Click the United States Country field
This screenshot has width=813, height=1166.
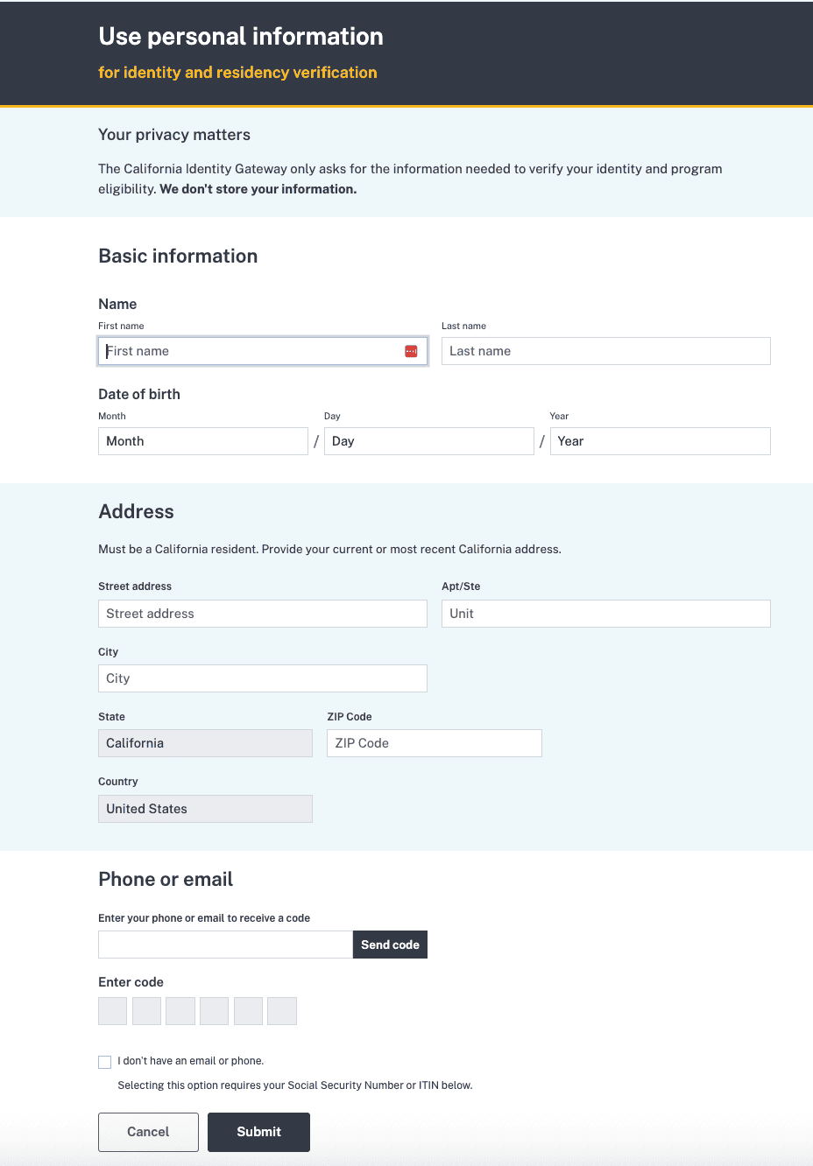point(205,809)
